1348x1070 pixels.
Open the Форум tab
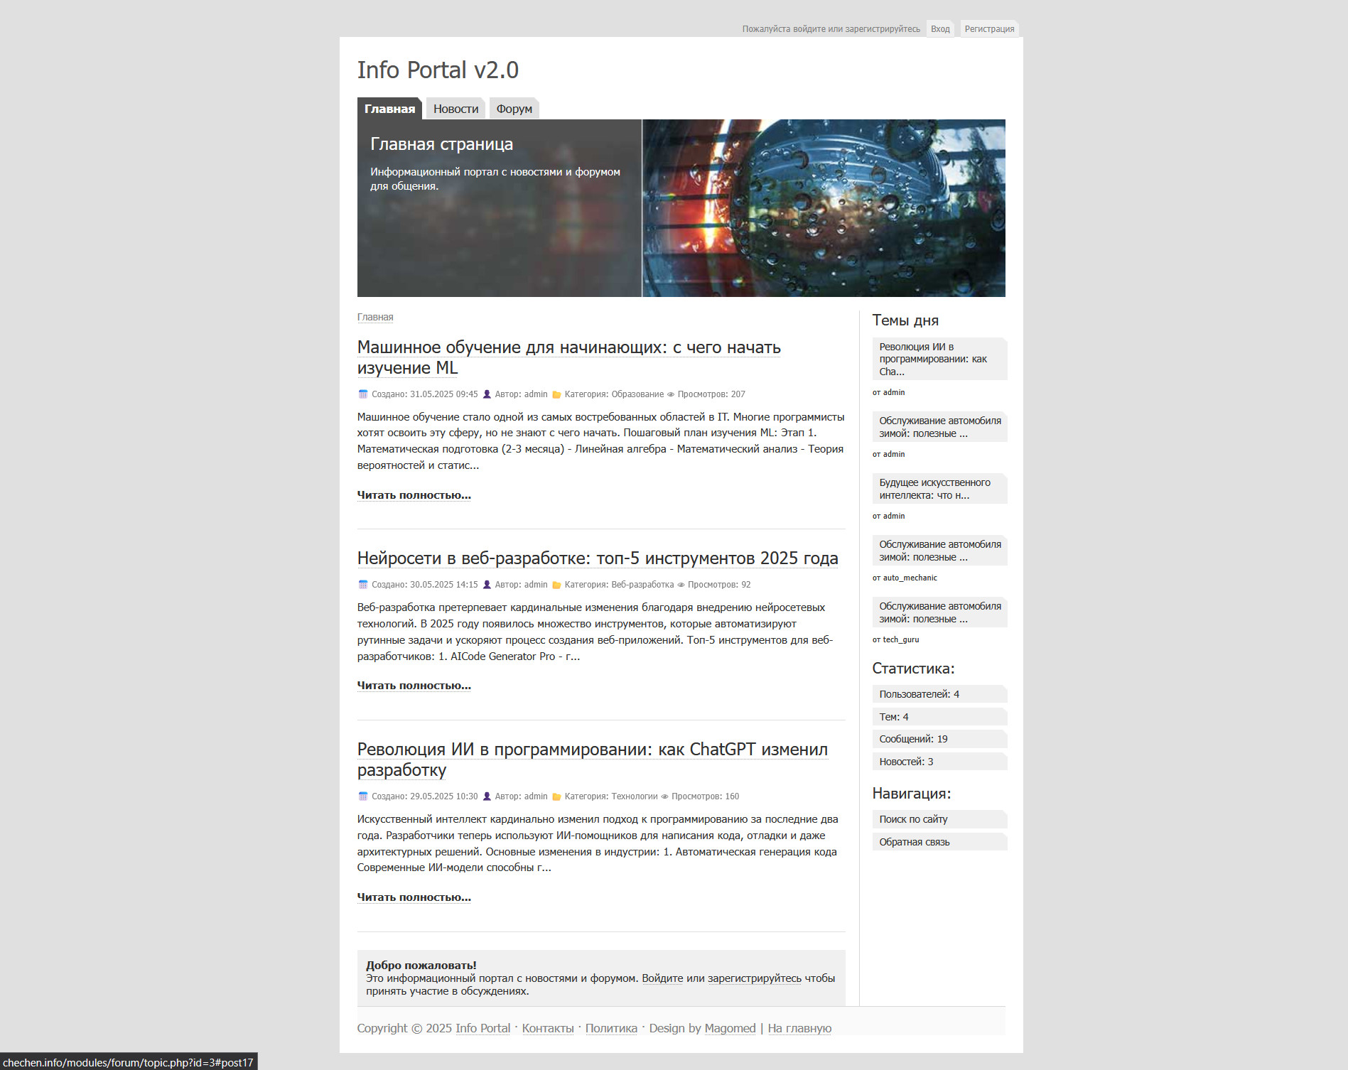click(514, 109)
